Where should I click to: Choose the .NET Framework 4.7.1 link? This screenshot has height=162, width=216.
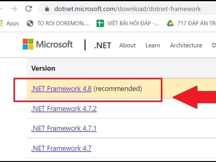tap(64, 128)
